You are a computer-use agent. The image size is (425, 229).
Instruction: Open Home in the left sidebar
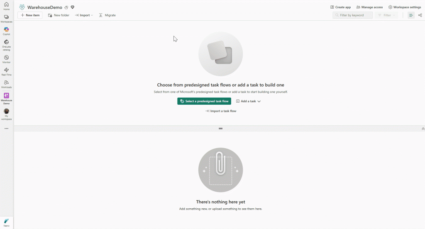(6, 6)
